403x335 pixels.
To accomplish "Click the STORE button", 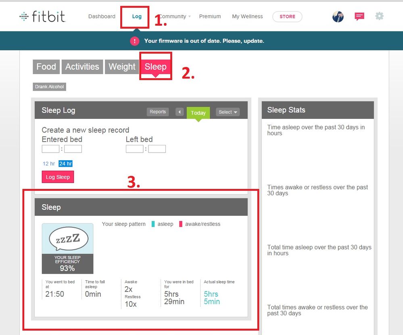I will click(x=287, y=17).
